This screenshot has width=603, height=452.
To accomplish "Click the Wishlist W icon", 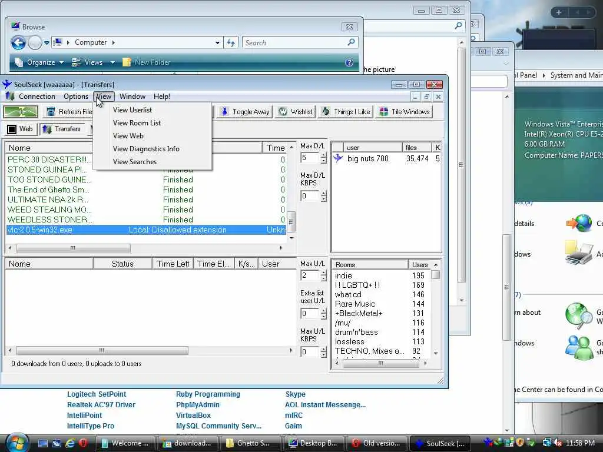I will [283, 111].
